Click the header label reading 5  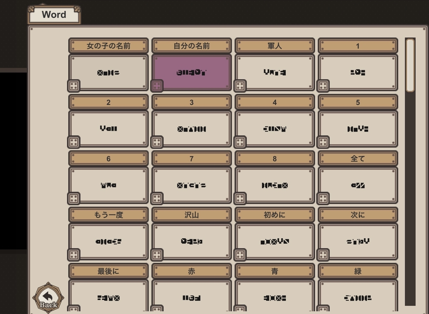[358, 102]
